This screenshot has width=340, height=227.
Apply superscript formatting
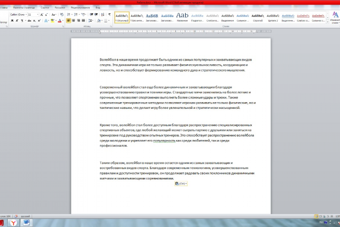(x=39, y=21)
